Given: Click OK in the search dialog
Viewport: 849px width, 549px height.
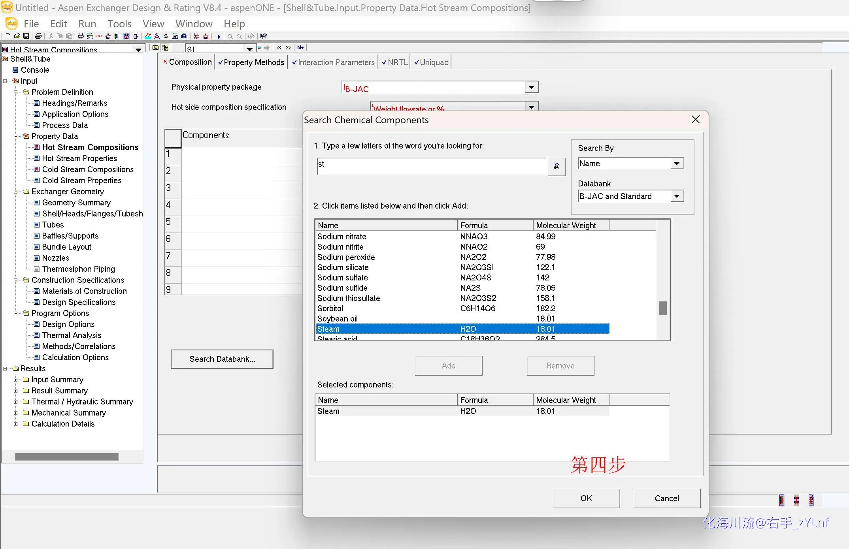Looking at the screenshot, I should pyautogui.click(x=586, y=498).
